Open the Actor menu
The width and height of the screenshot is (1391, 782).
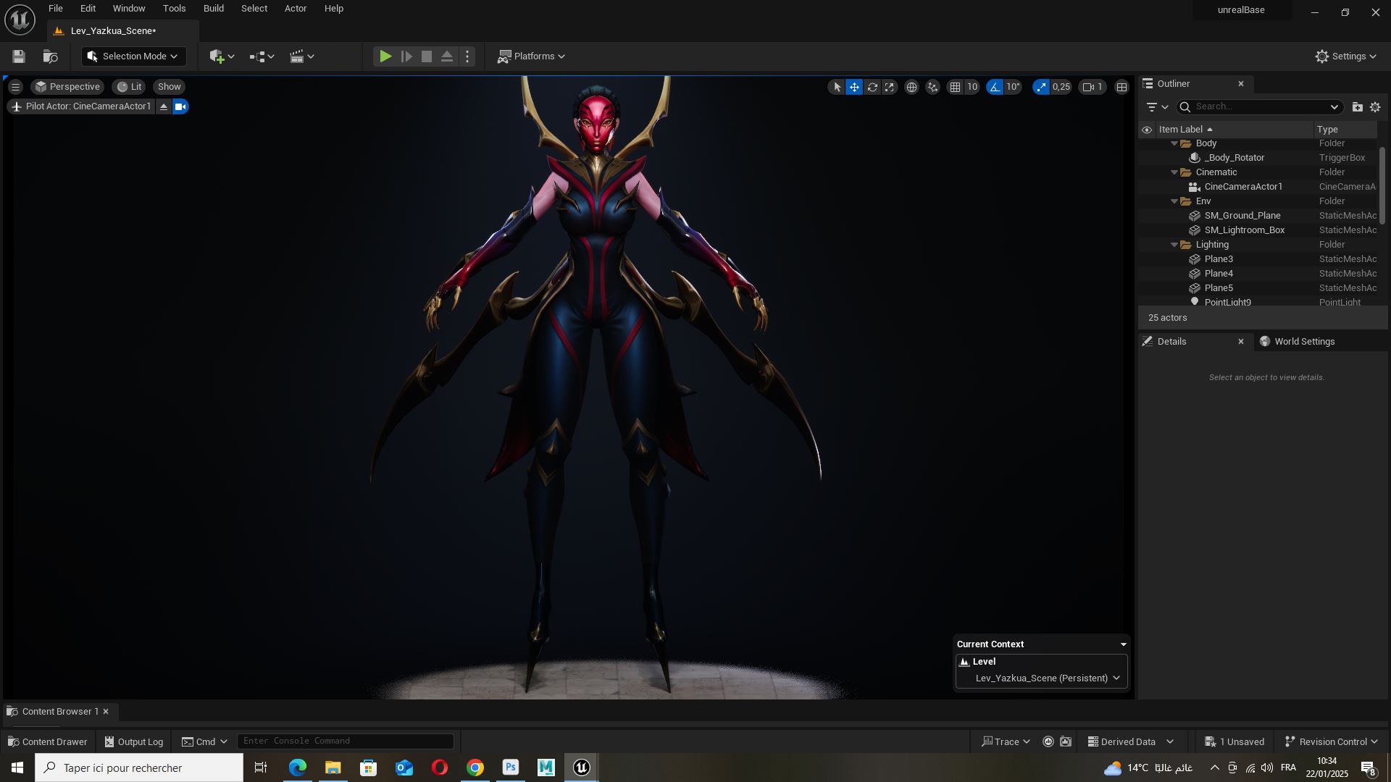click(x=296, y=9)
